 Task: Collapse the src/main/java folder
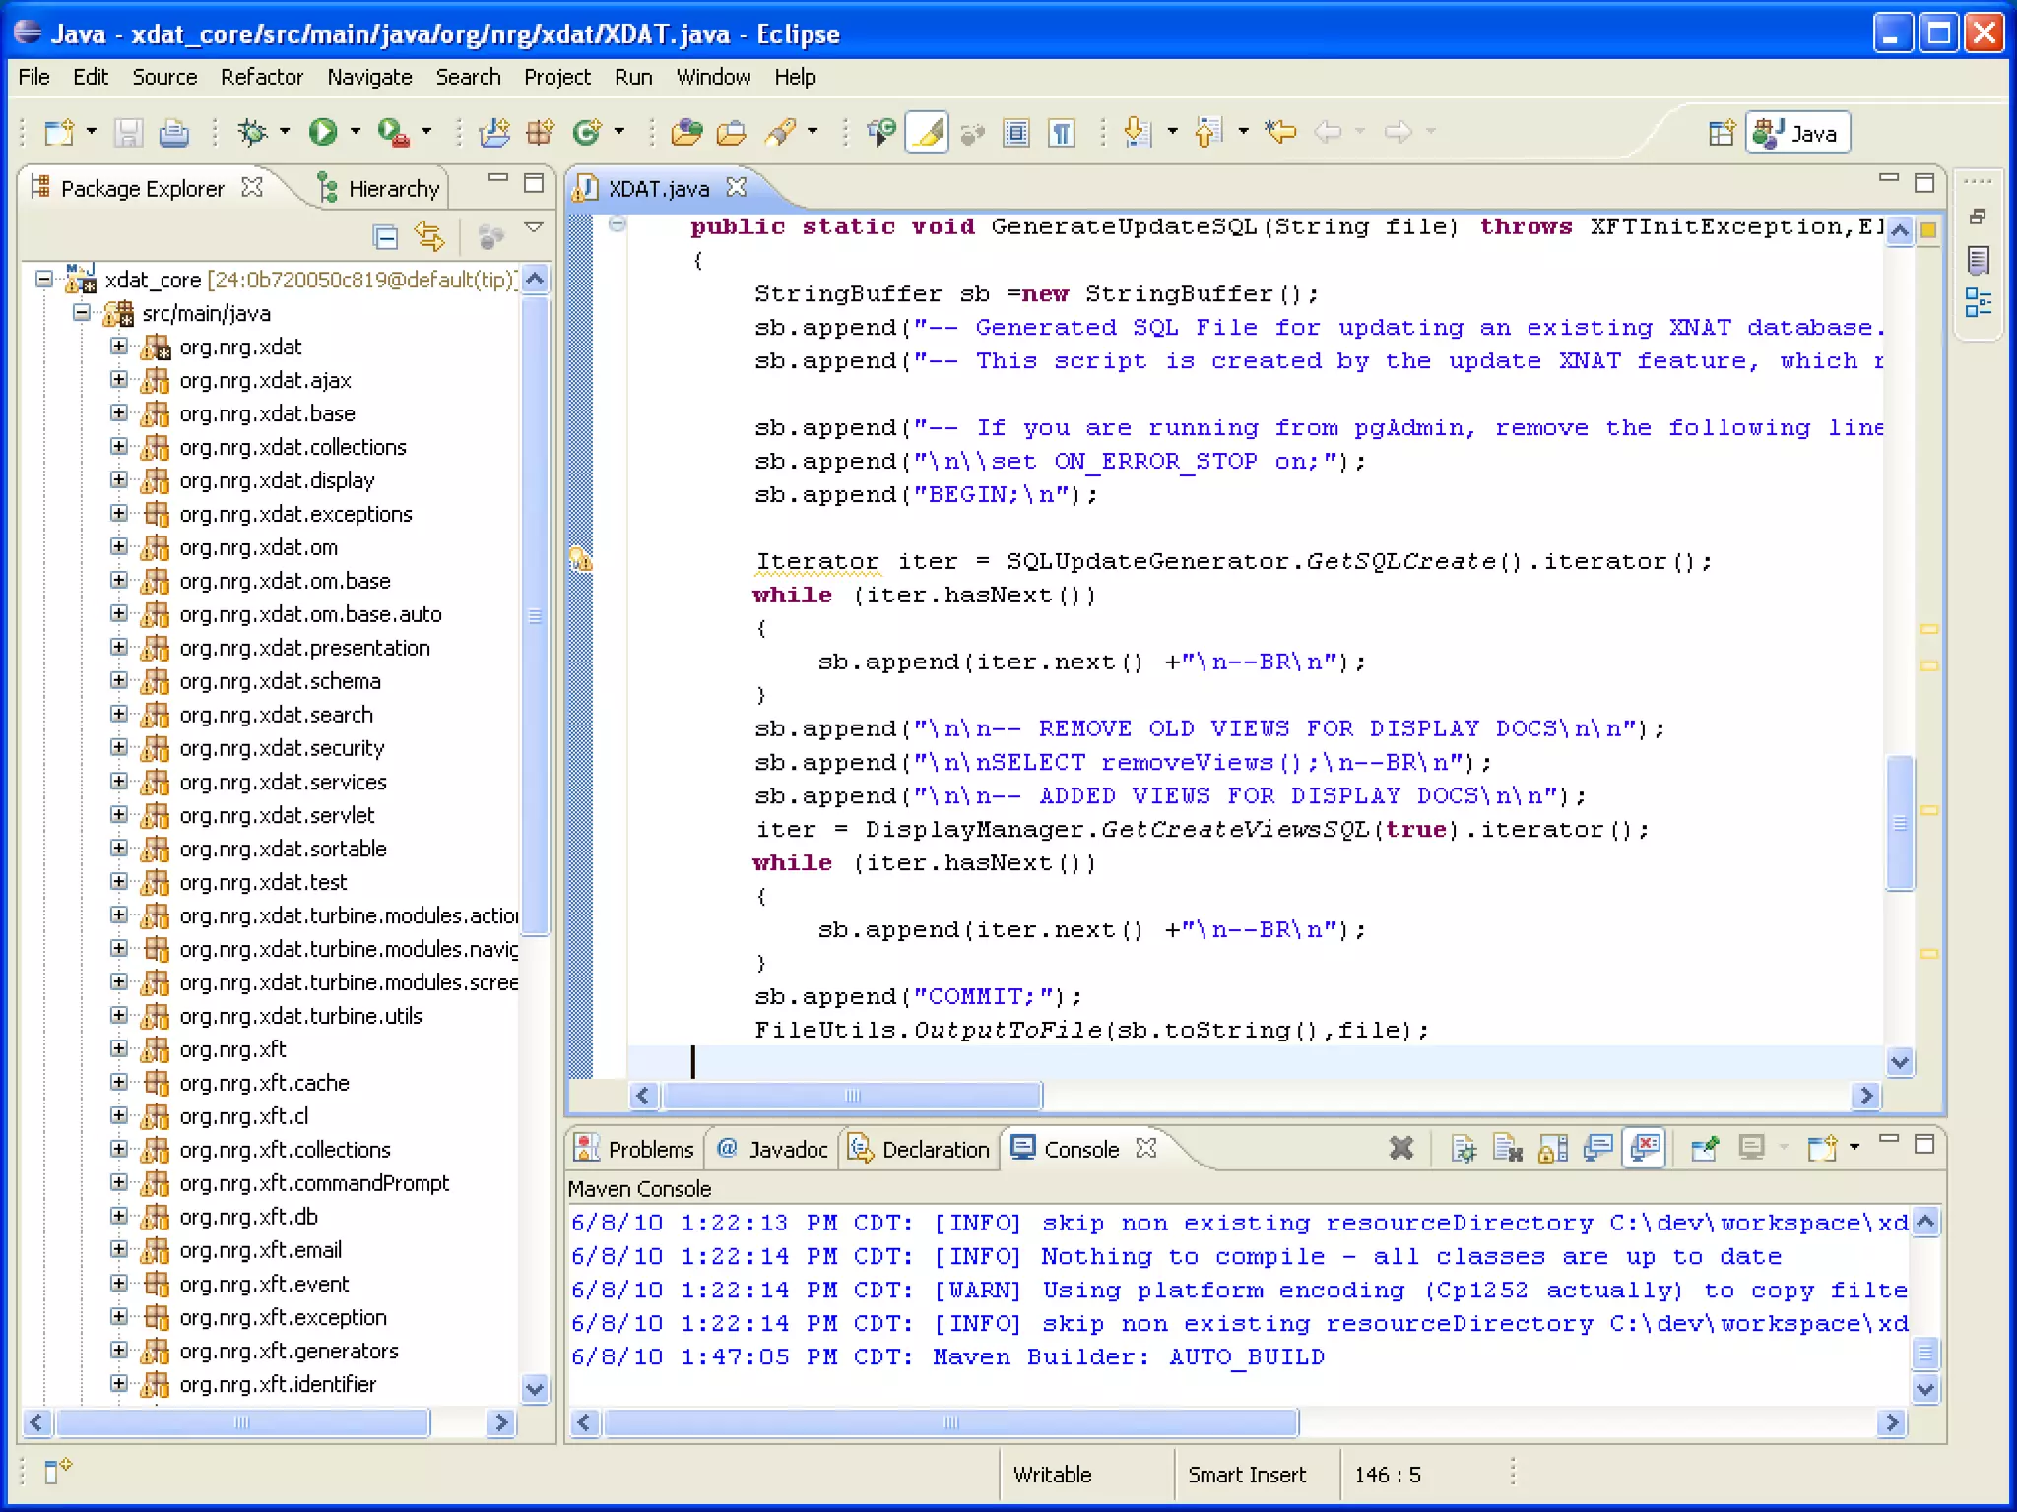tap(83, 313)
